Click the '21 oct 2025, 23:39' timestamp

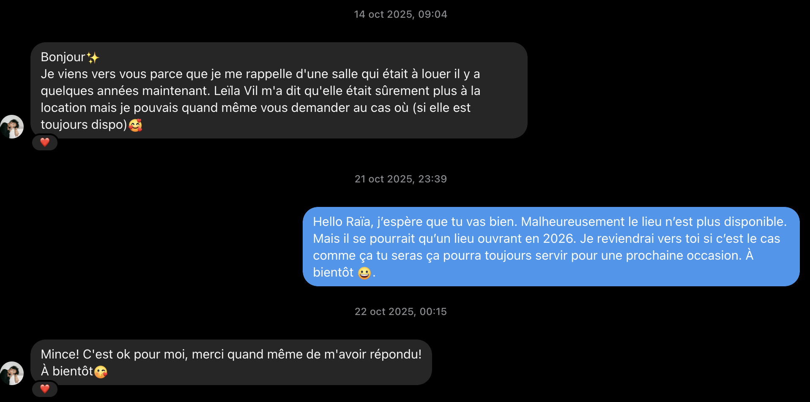pos(400,179)
